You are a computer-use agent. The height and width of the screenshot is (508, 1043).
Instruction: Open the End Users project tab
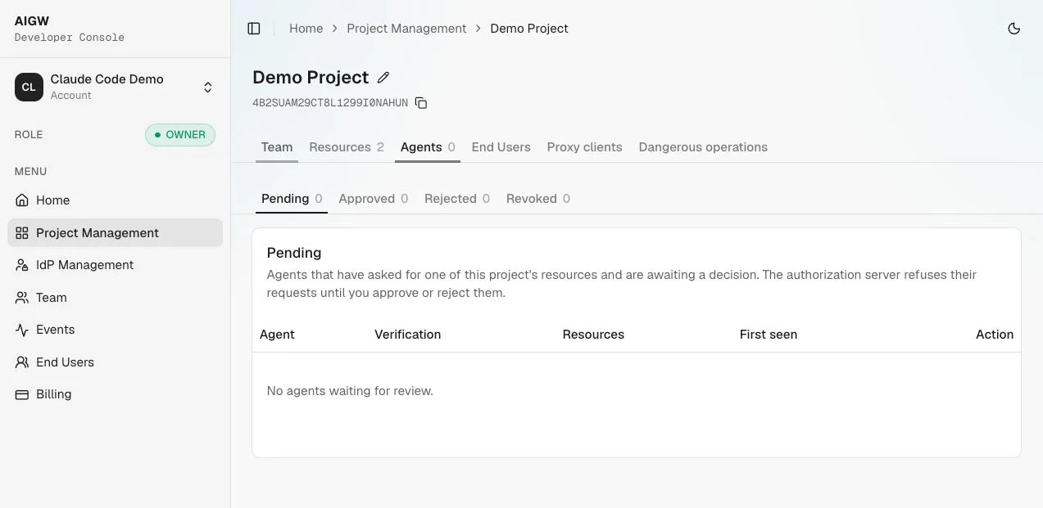(501, 147)
